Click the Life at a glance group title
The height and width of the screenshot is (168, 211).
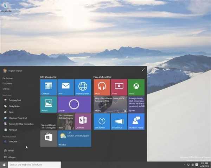click(x=48, y=77)
